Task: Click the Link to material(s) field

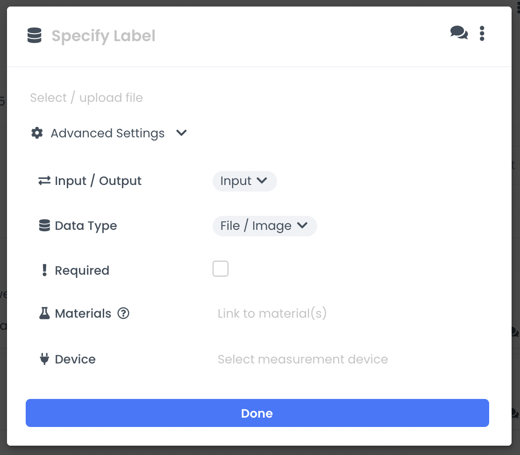Action: (272, 313)
